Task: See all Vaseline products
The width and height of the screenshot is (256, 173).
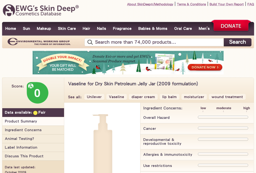Action: click(x=116, y=97)
